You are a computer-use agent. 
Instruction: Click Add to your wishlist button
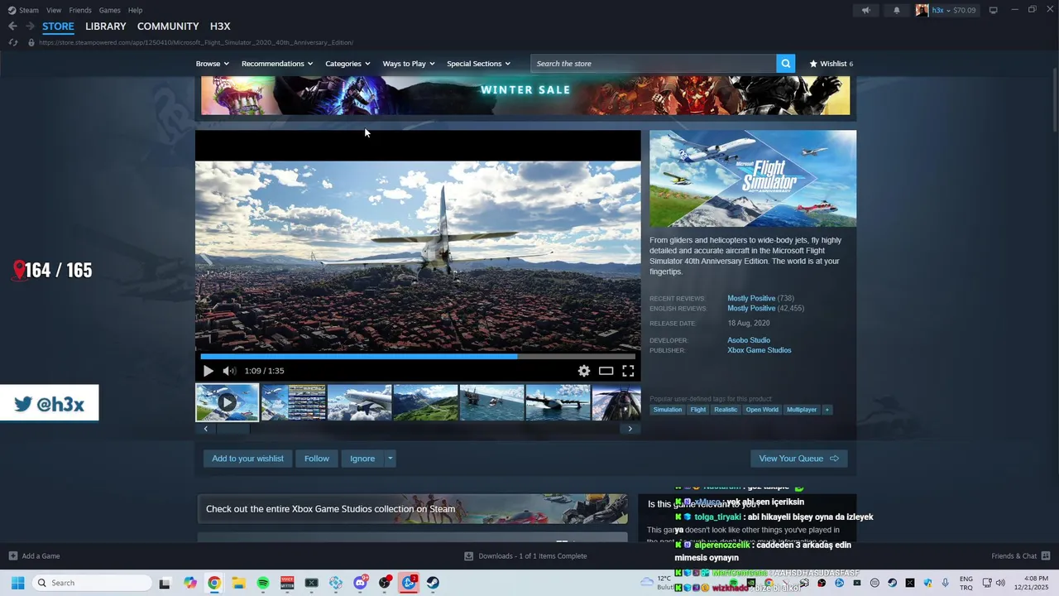pyautogui.click(x=247, y=459)
